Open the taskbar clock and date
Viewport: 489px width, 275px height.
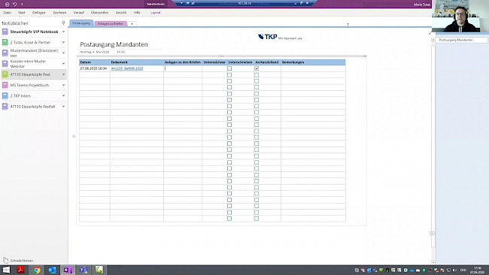(x=478, y=270)
